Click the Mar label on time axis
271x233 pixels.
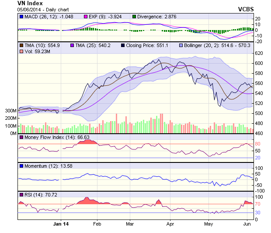pyautogui.click(x=129, y=224)
